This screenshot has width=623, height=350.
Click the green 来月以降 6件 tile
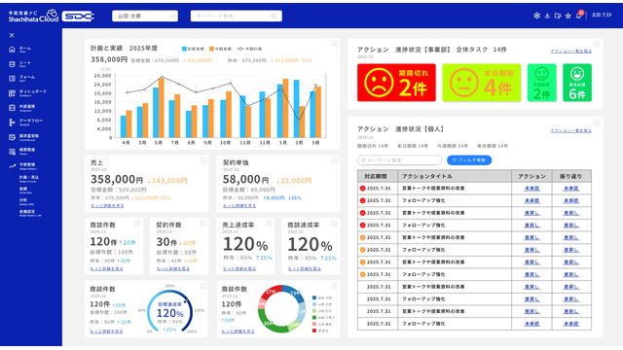pos(577,83)
